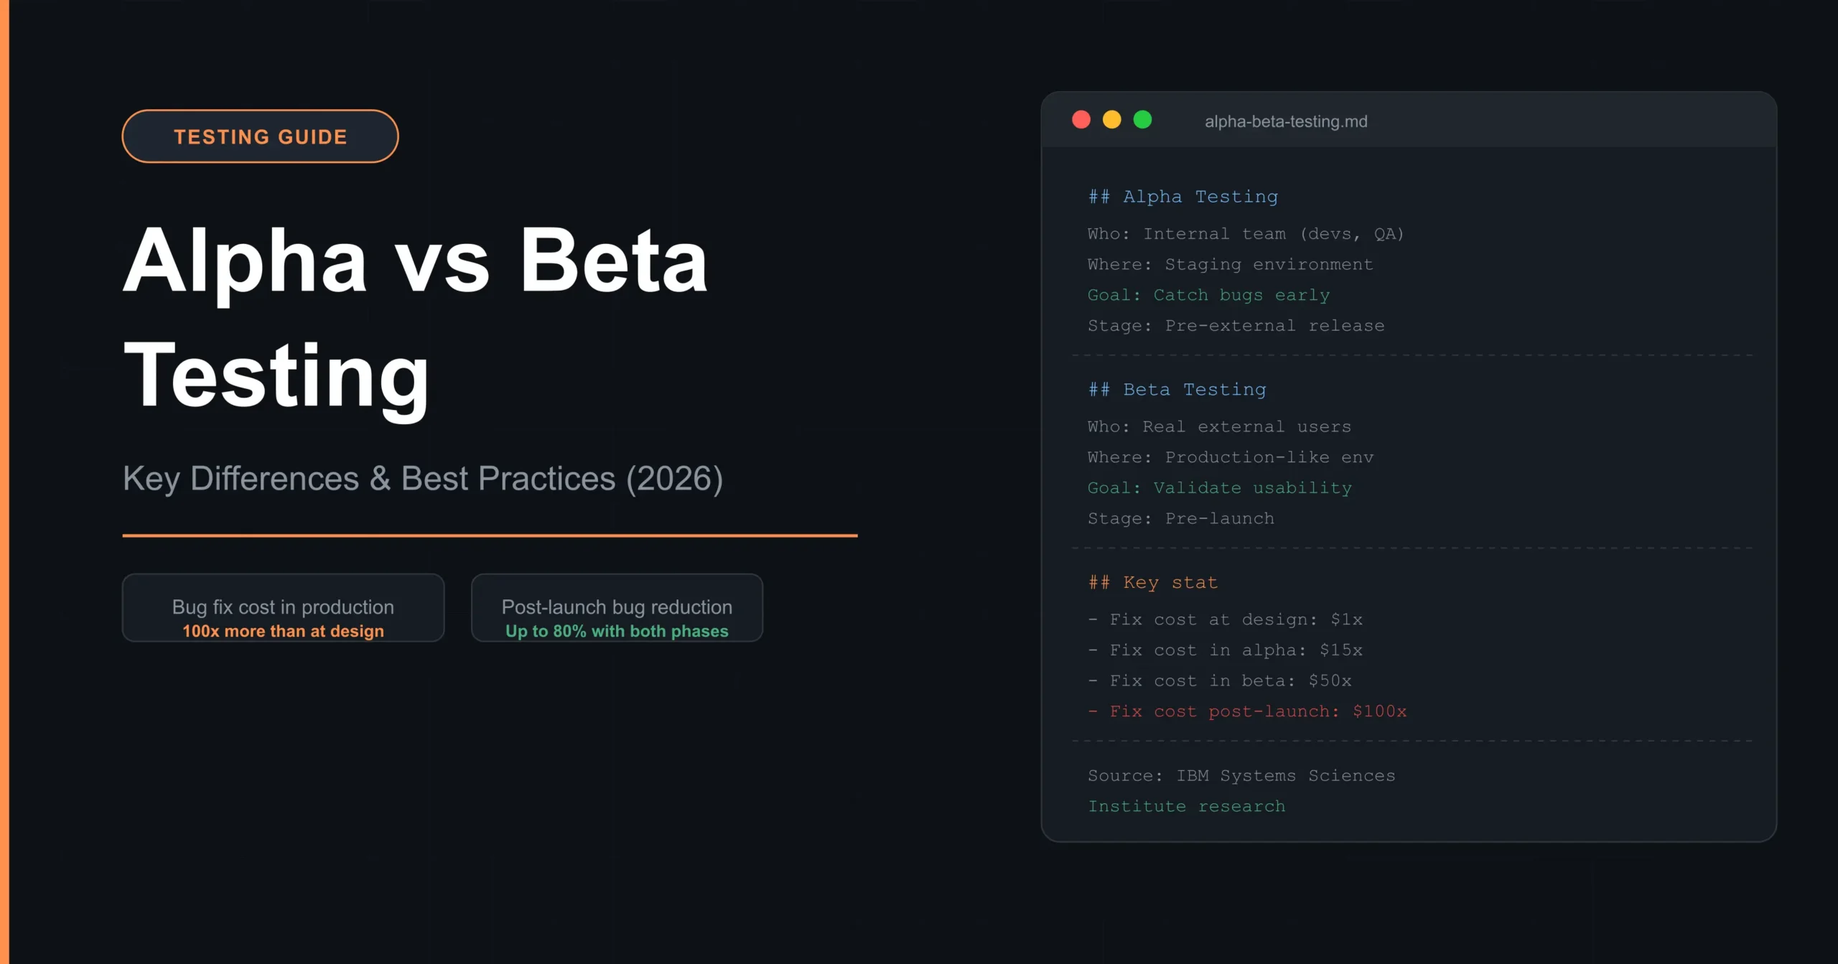Click the green 'Institute research' line
This screenshot has width=1838, height=964.
click(1186, 807)
